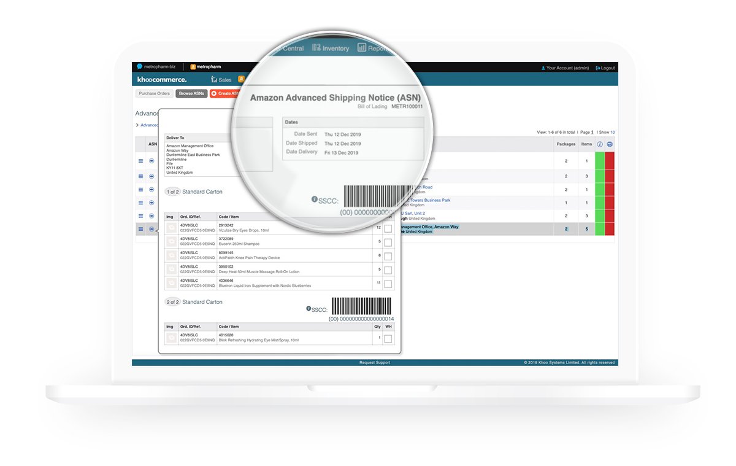The width and height of the screenshot is (736, 466).
Task: Open the hamburger menu of first ASN row
Action: coord(140,161)
